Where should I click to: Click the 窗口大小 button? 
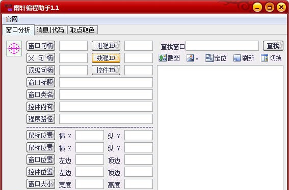tap(41, 184)
